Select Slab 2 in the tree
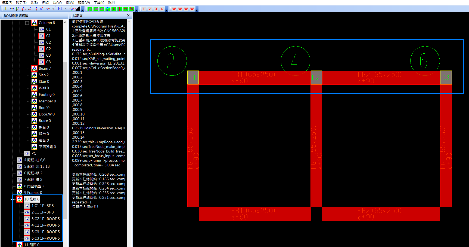Screen dimensions: 469x247 coord(44,75)
